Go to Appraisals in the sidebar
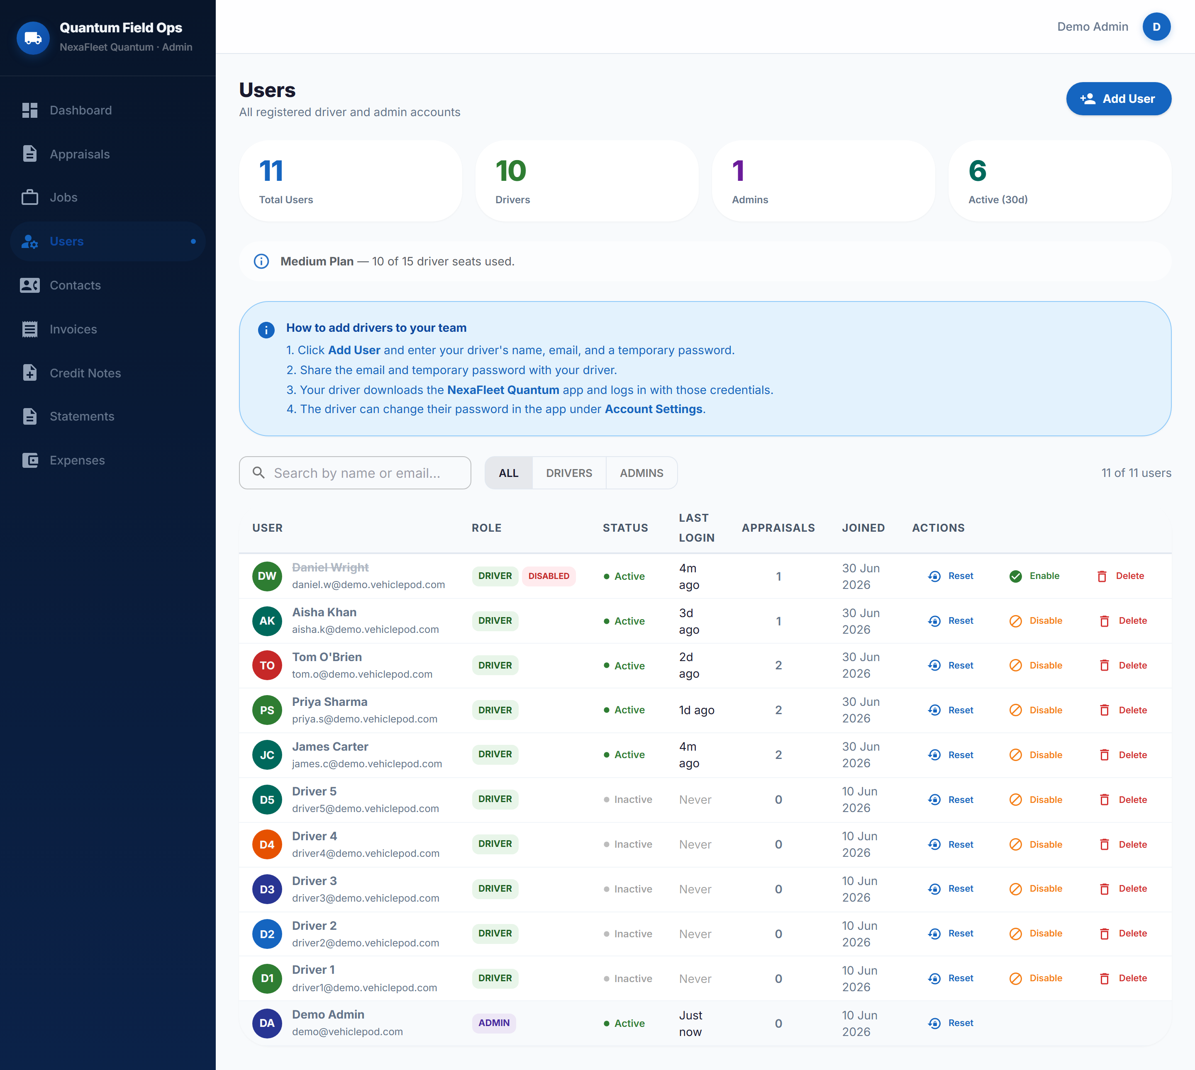The image size is (1195, 1070). (x=107, y=154)
